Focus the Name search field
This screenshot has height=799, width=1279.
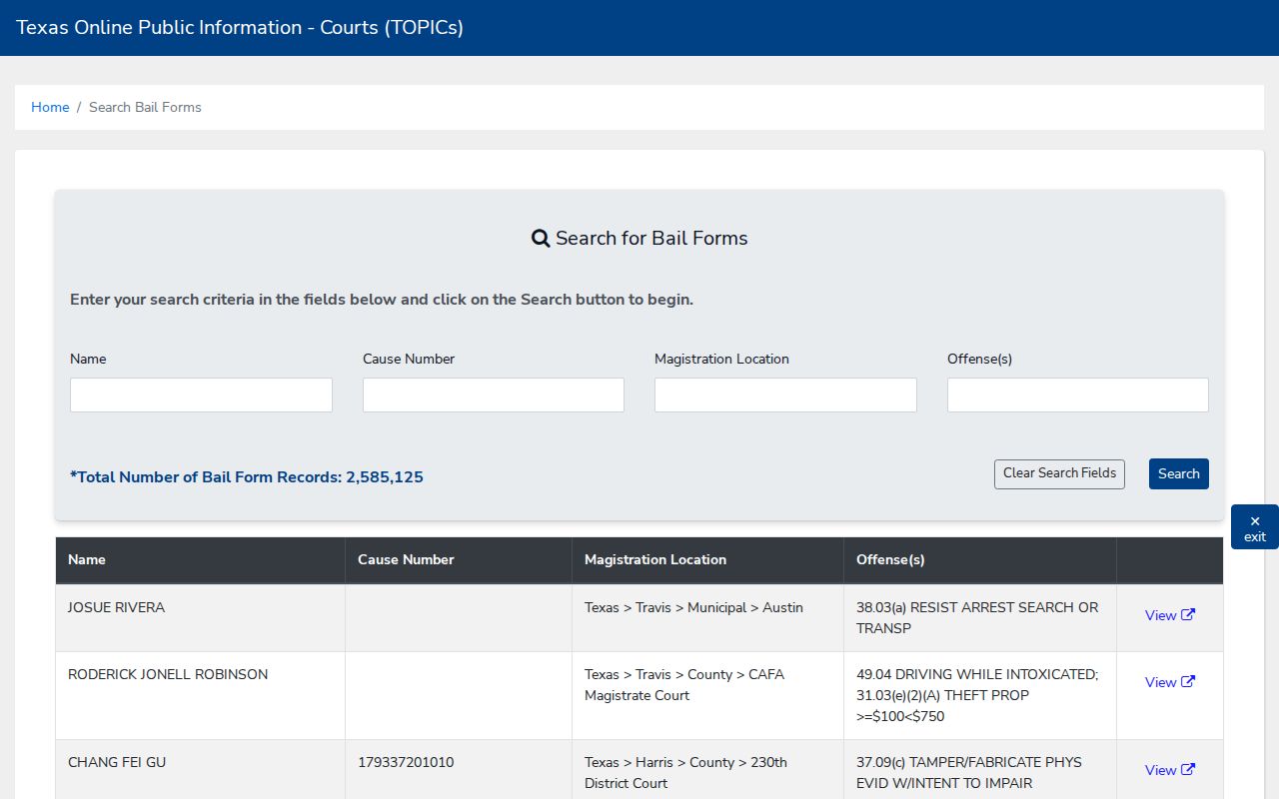(x=201, y=395)
